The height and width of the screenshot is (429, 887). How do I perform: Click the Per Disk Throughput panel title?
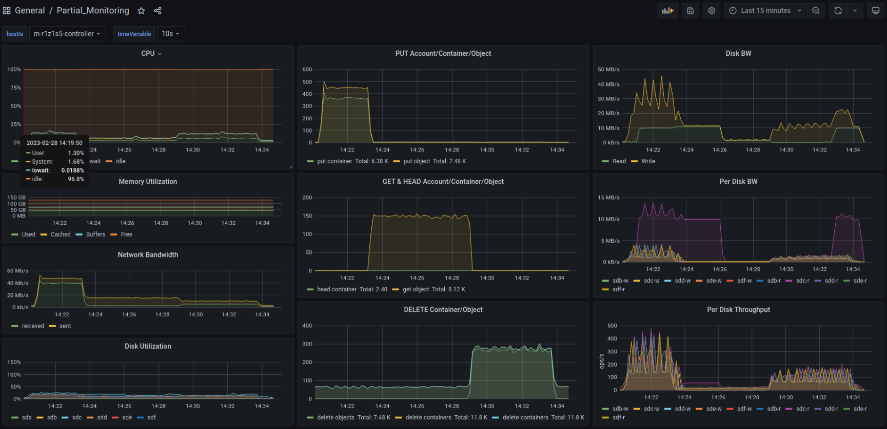point(738,310)
